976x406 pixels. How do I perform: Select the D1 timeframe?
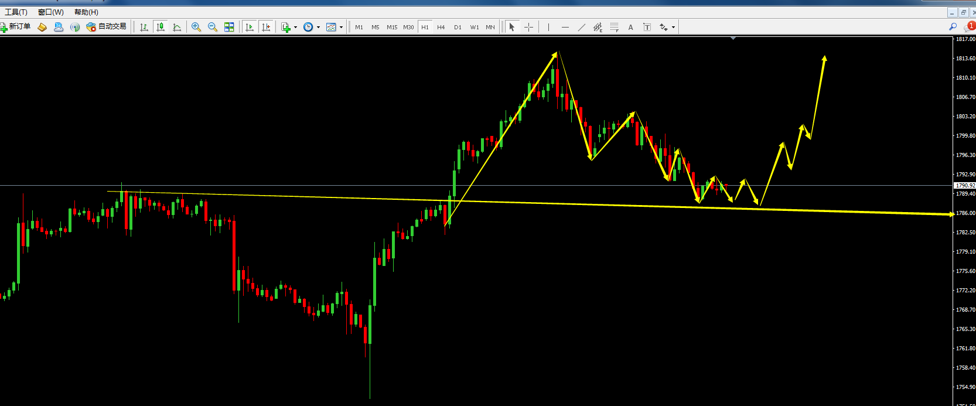click(458, 27)
